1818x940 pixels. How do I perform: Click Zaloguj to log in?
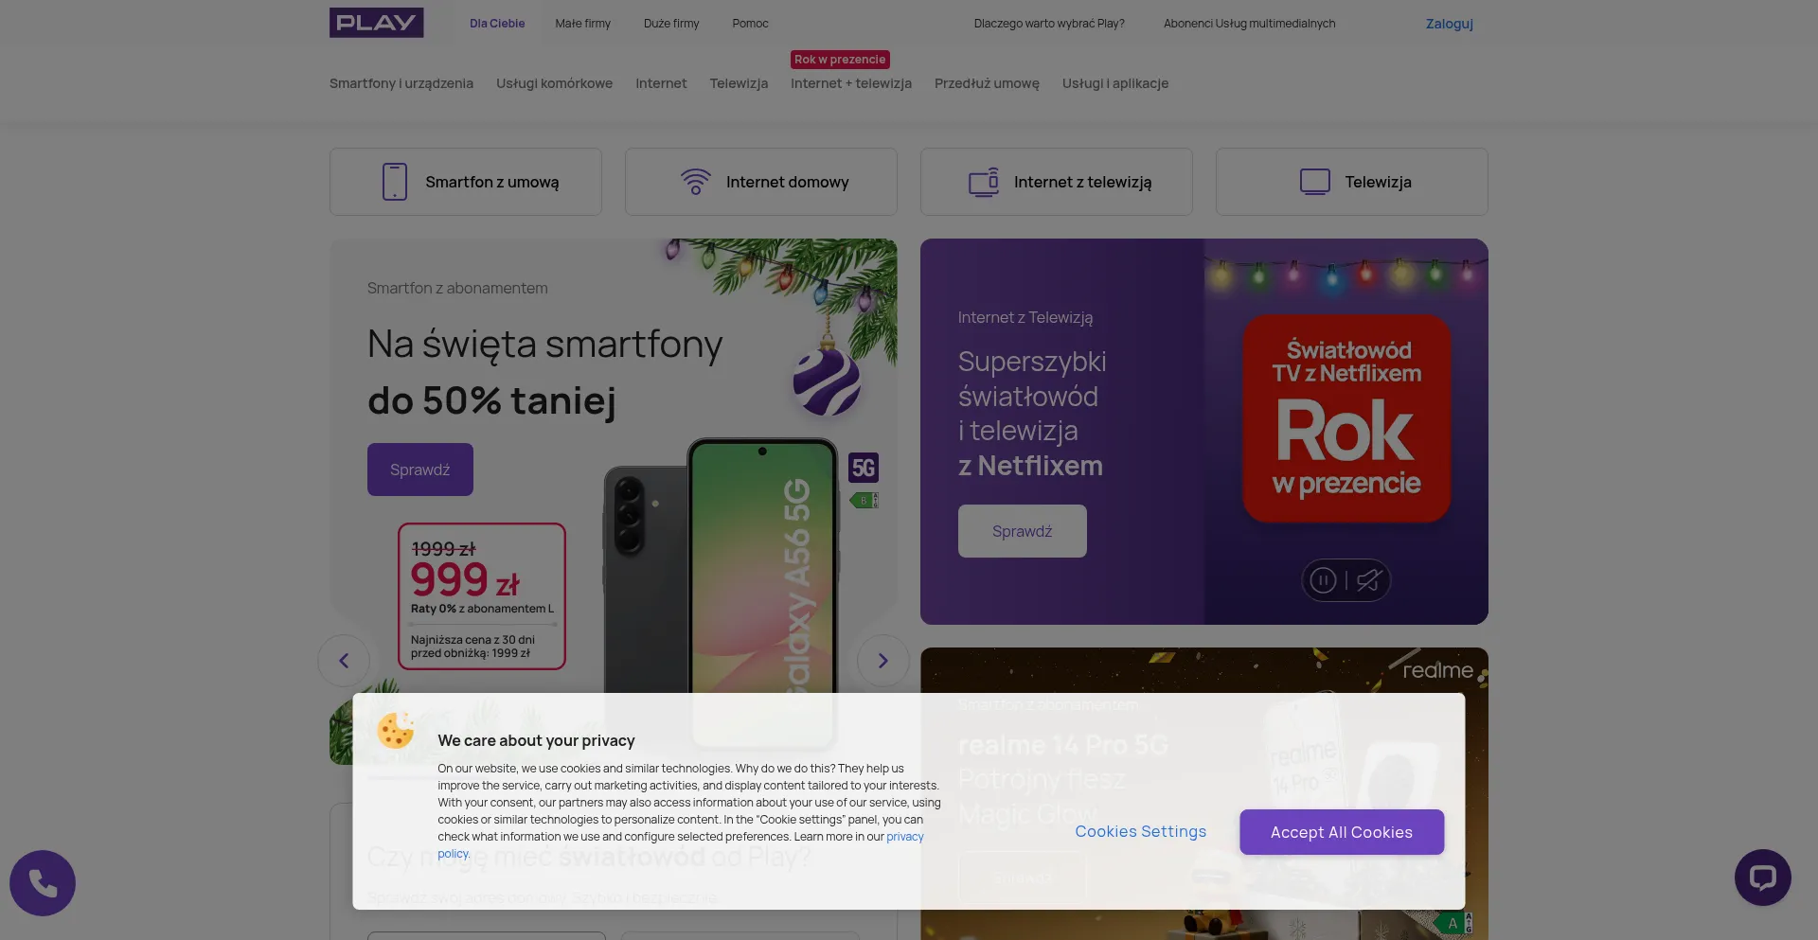coord(1450,24)
